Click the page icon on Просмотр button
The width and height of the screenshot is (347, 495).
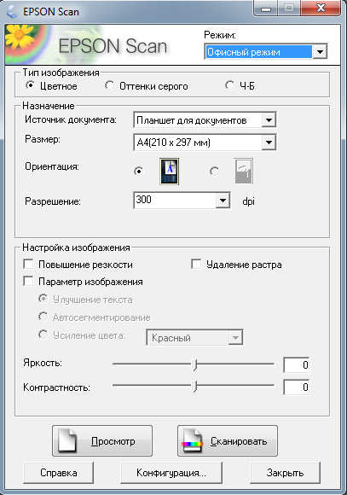click(x=68, y=440)
